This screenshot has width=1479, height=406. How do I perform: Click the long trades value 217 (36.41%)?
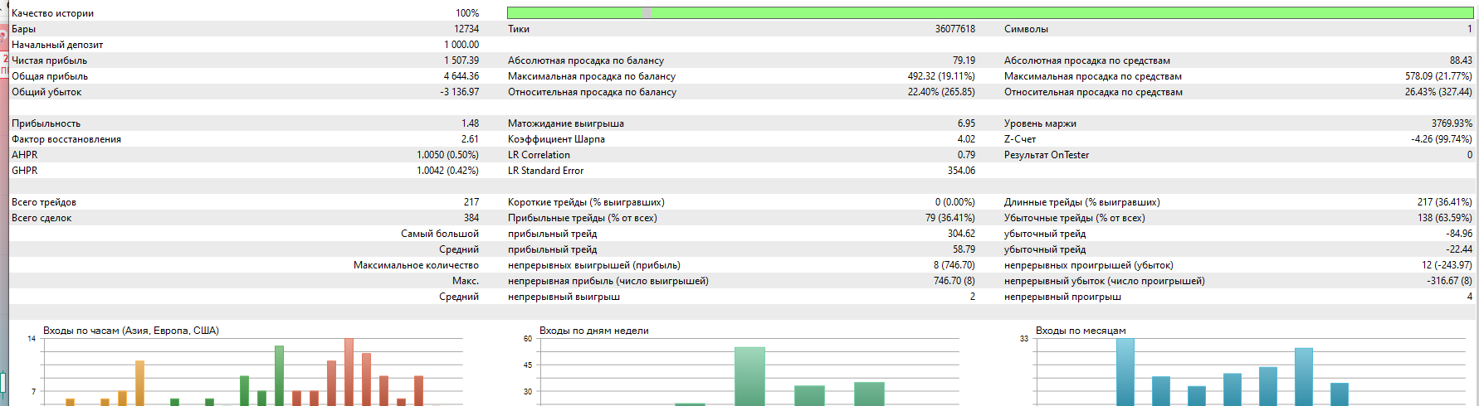pyautogui.click(x=1445, y=202)
